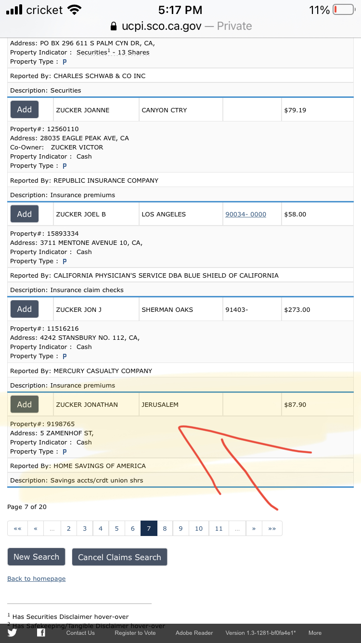Go to results page 6
Viewport: 361px width, 643px height.
point(133,528)
